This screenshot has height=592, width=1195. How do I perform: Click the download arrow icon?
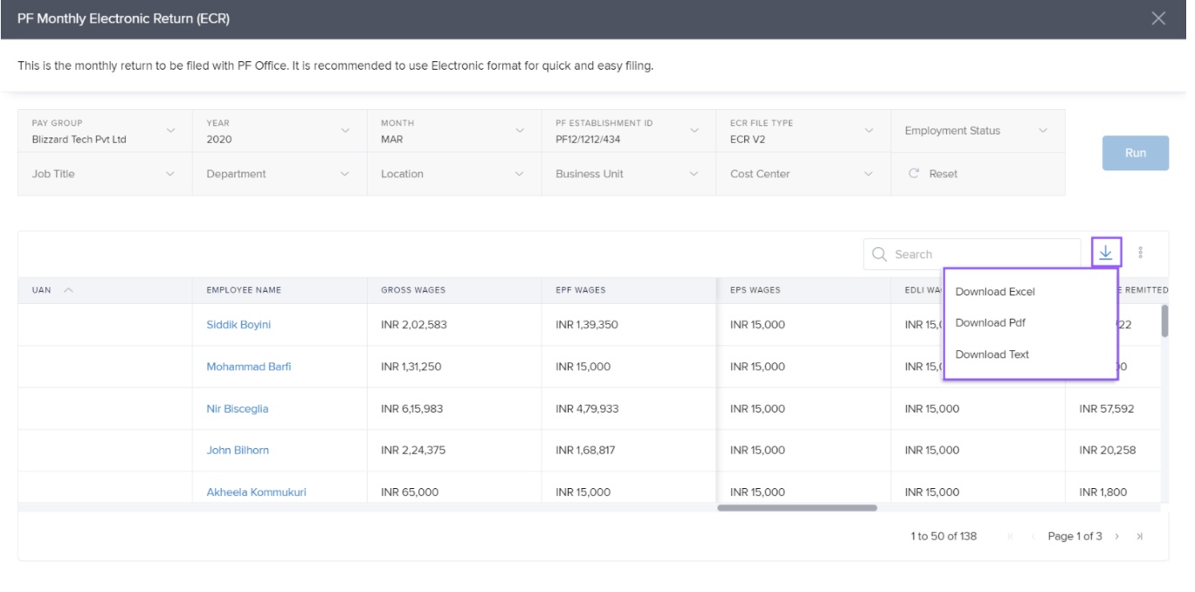[x=1105, y=253]
